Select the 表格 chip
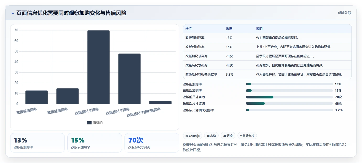The width and height of the screenshot is (362, 163). pos(211,136)
